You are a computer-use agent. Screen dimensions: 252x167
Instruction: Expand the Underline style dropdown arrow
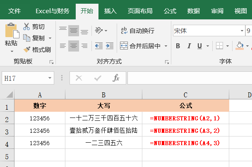[208, 46]
